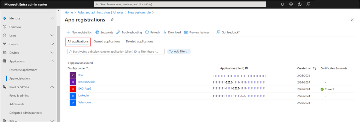Open Enterprise applications in sidebar
The width and height of the screenshot is (360, 122).
pyautogui.click(x=23, y=70)
